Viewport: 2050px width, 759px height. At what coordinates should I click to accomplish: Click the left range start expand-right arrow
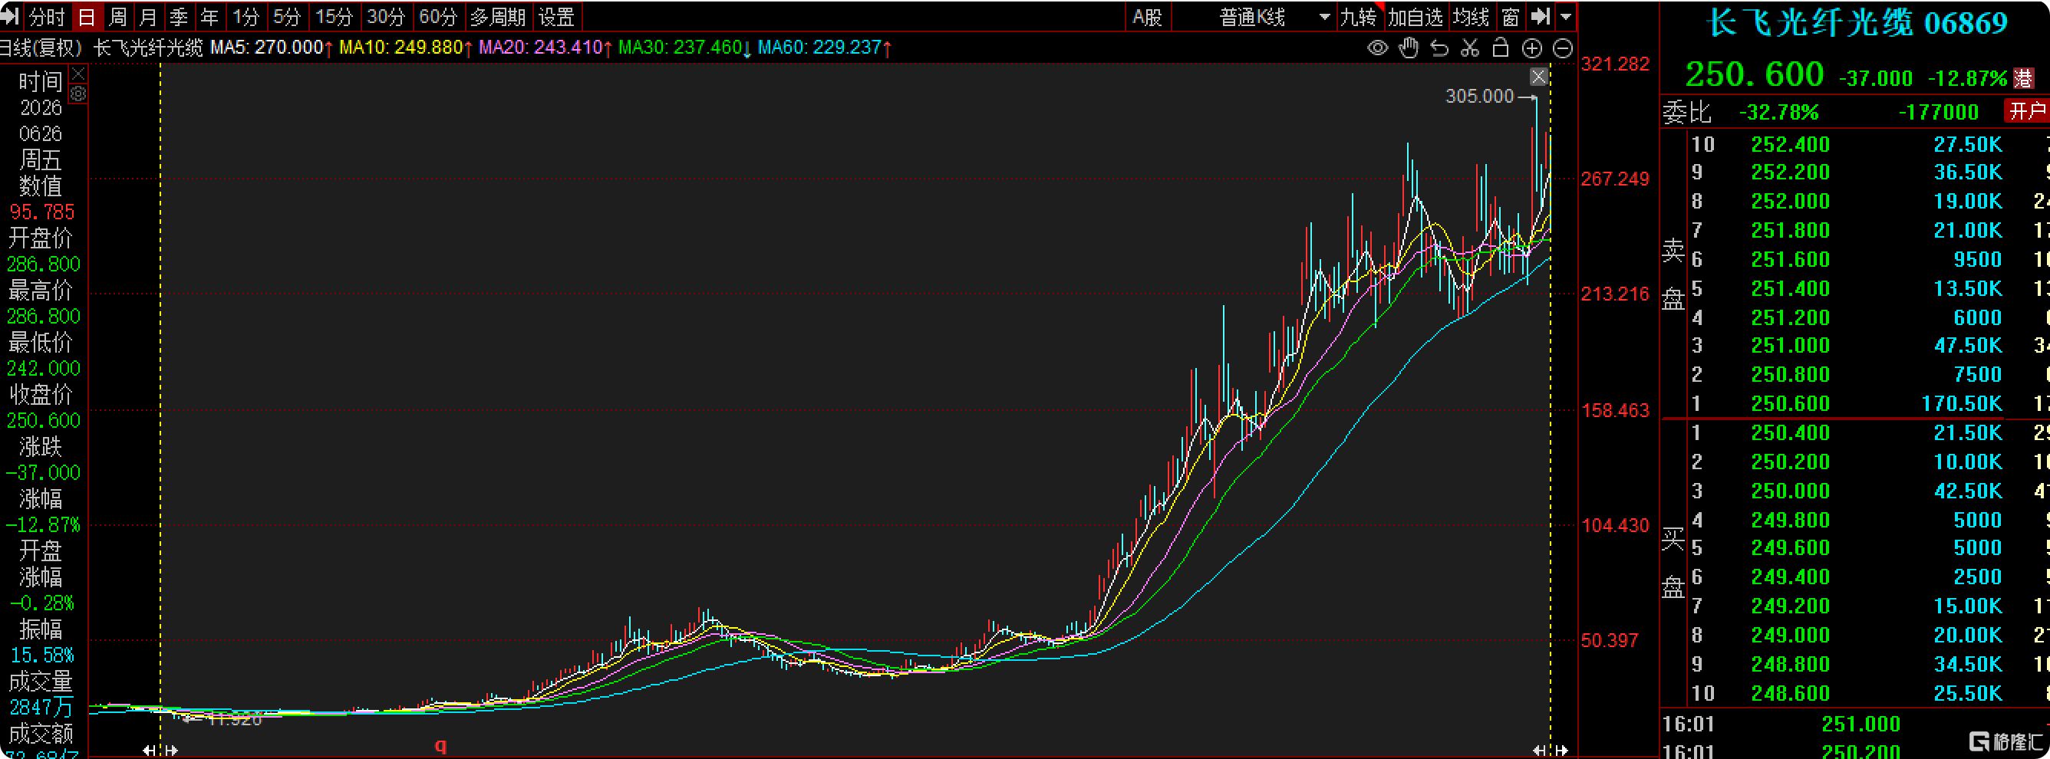[171, 751]
